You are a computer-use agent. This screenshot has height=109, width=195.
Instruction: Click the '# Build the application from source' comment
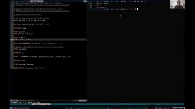coord(32,18)
